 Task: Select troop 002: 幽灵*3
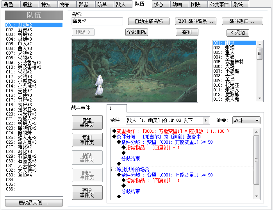[x=34, y=30]
